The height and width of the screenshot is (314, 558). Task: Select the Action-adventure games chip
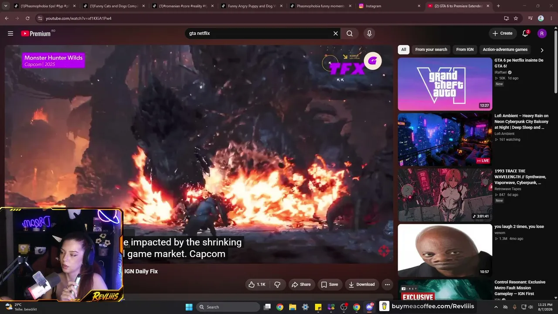tap(505, 50)
